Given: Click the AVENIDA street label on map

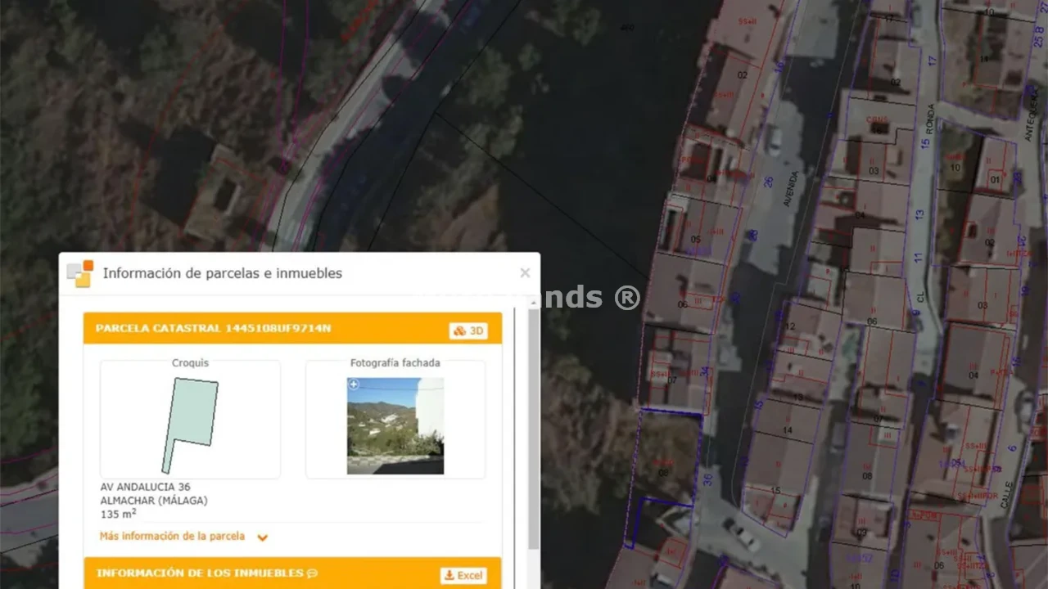Looking at the screenshot, I should click(x=789, y=188).
